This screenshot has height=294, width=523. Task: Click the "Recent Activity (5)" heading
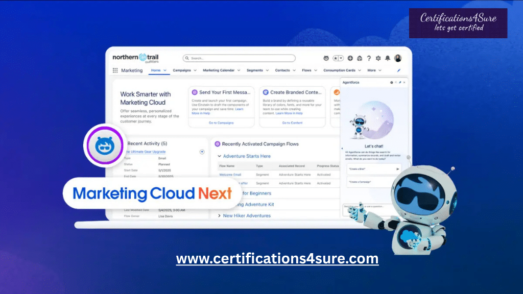pyautogui.click(x=147, y=143)
